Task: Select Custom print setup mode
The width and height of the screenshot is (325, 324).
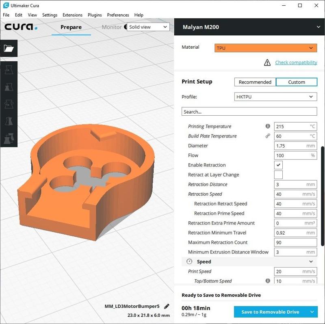Action: [297, 82]
